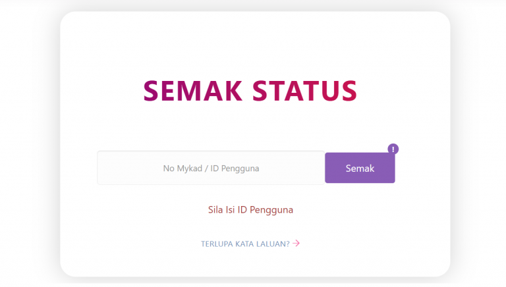Click the red validation text below the field

250,210
